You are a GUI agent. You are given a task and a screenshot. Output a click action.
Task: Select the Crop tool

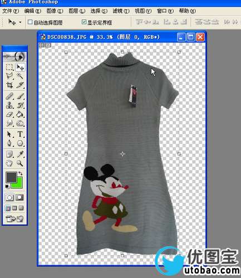[x=9, y=85]
